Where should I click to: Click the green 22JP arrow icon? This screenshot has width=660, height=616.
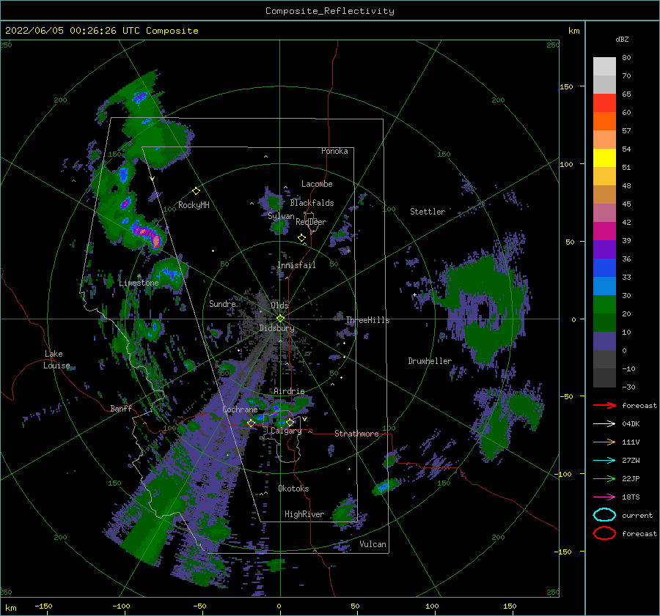(x=604, y=478)
